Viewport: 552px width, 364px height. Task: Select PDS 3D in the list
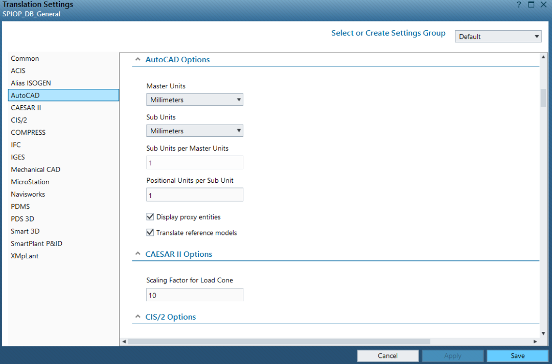[63, 219]
